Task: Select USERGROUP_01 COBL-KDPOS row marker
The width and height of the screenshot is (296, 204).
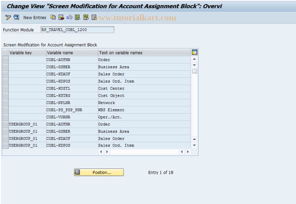Action: [x=6, y=146]
